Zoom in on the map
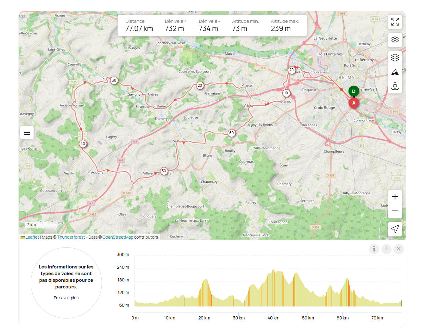446x334 pixels. 395,197
